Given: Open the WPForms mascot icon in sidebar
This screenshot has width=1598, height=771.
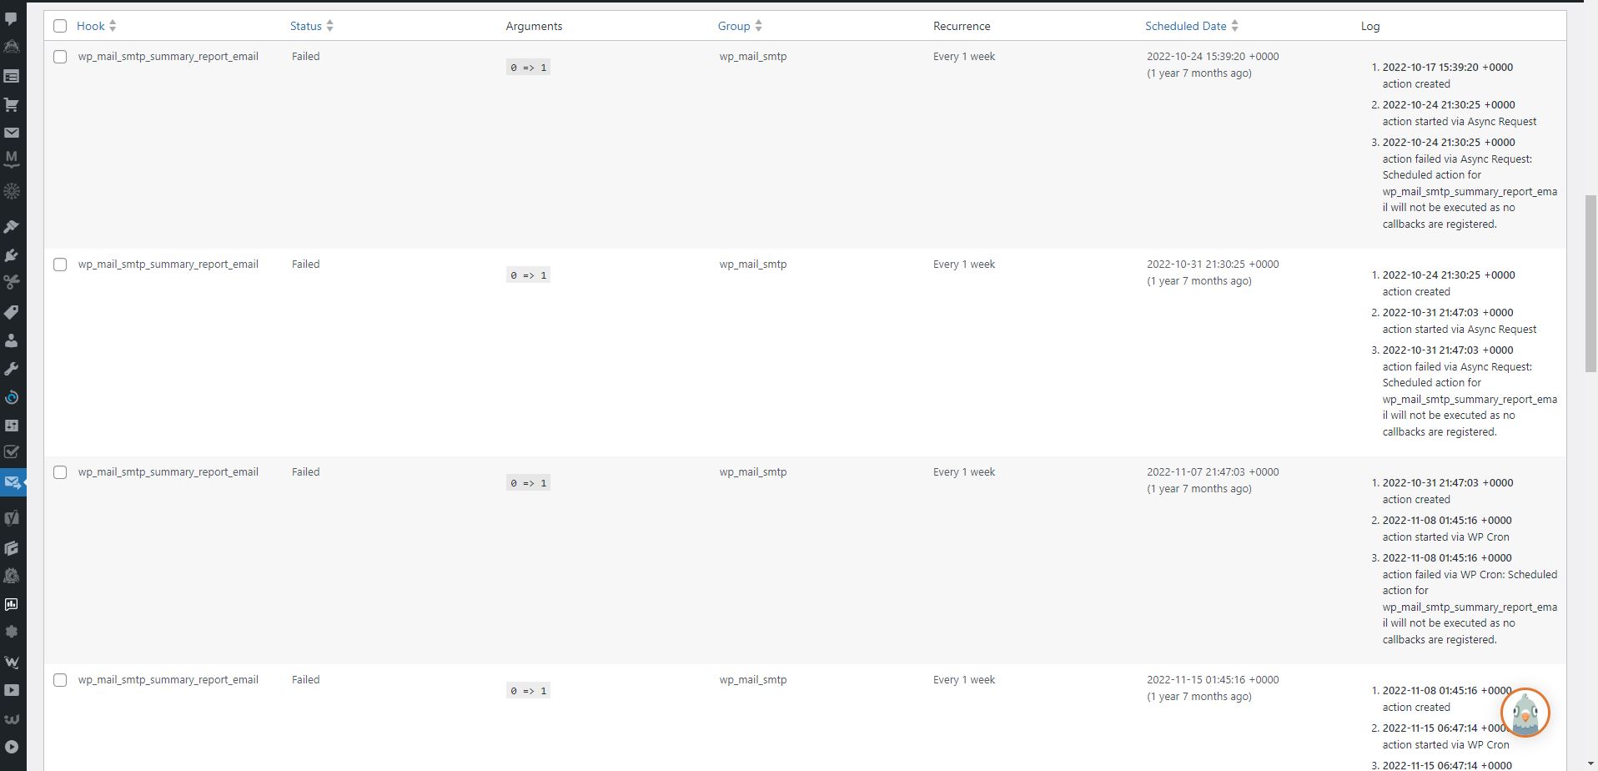Looking at the screenshot, I should click(x=12, y=47).
